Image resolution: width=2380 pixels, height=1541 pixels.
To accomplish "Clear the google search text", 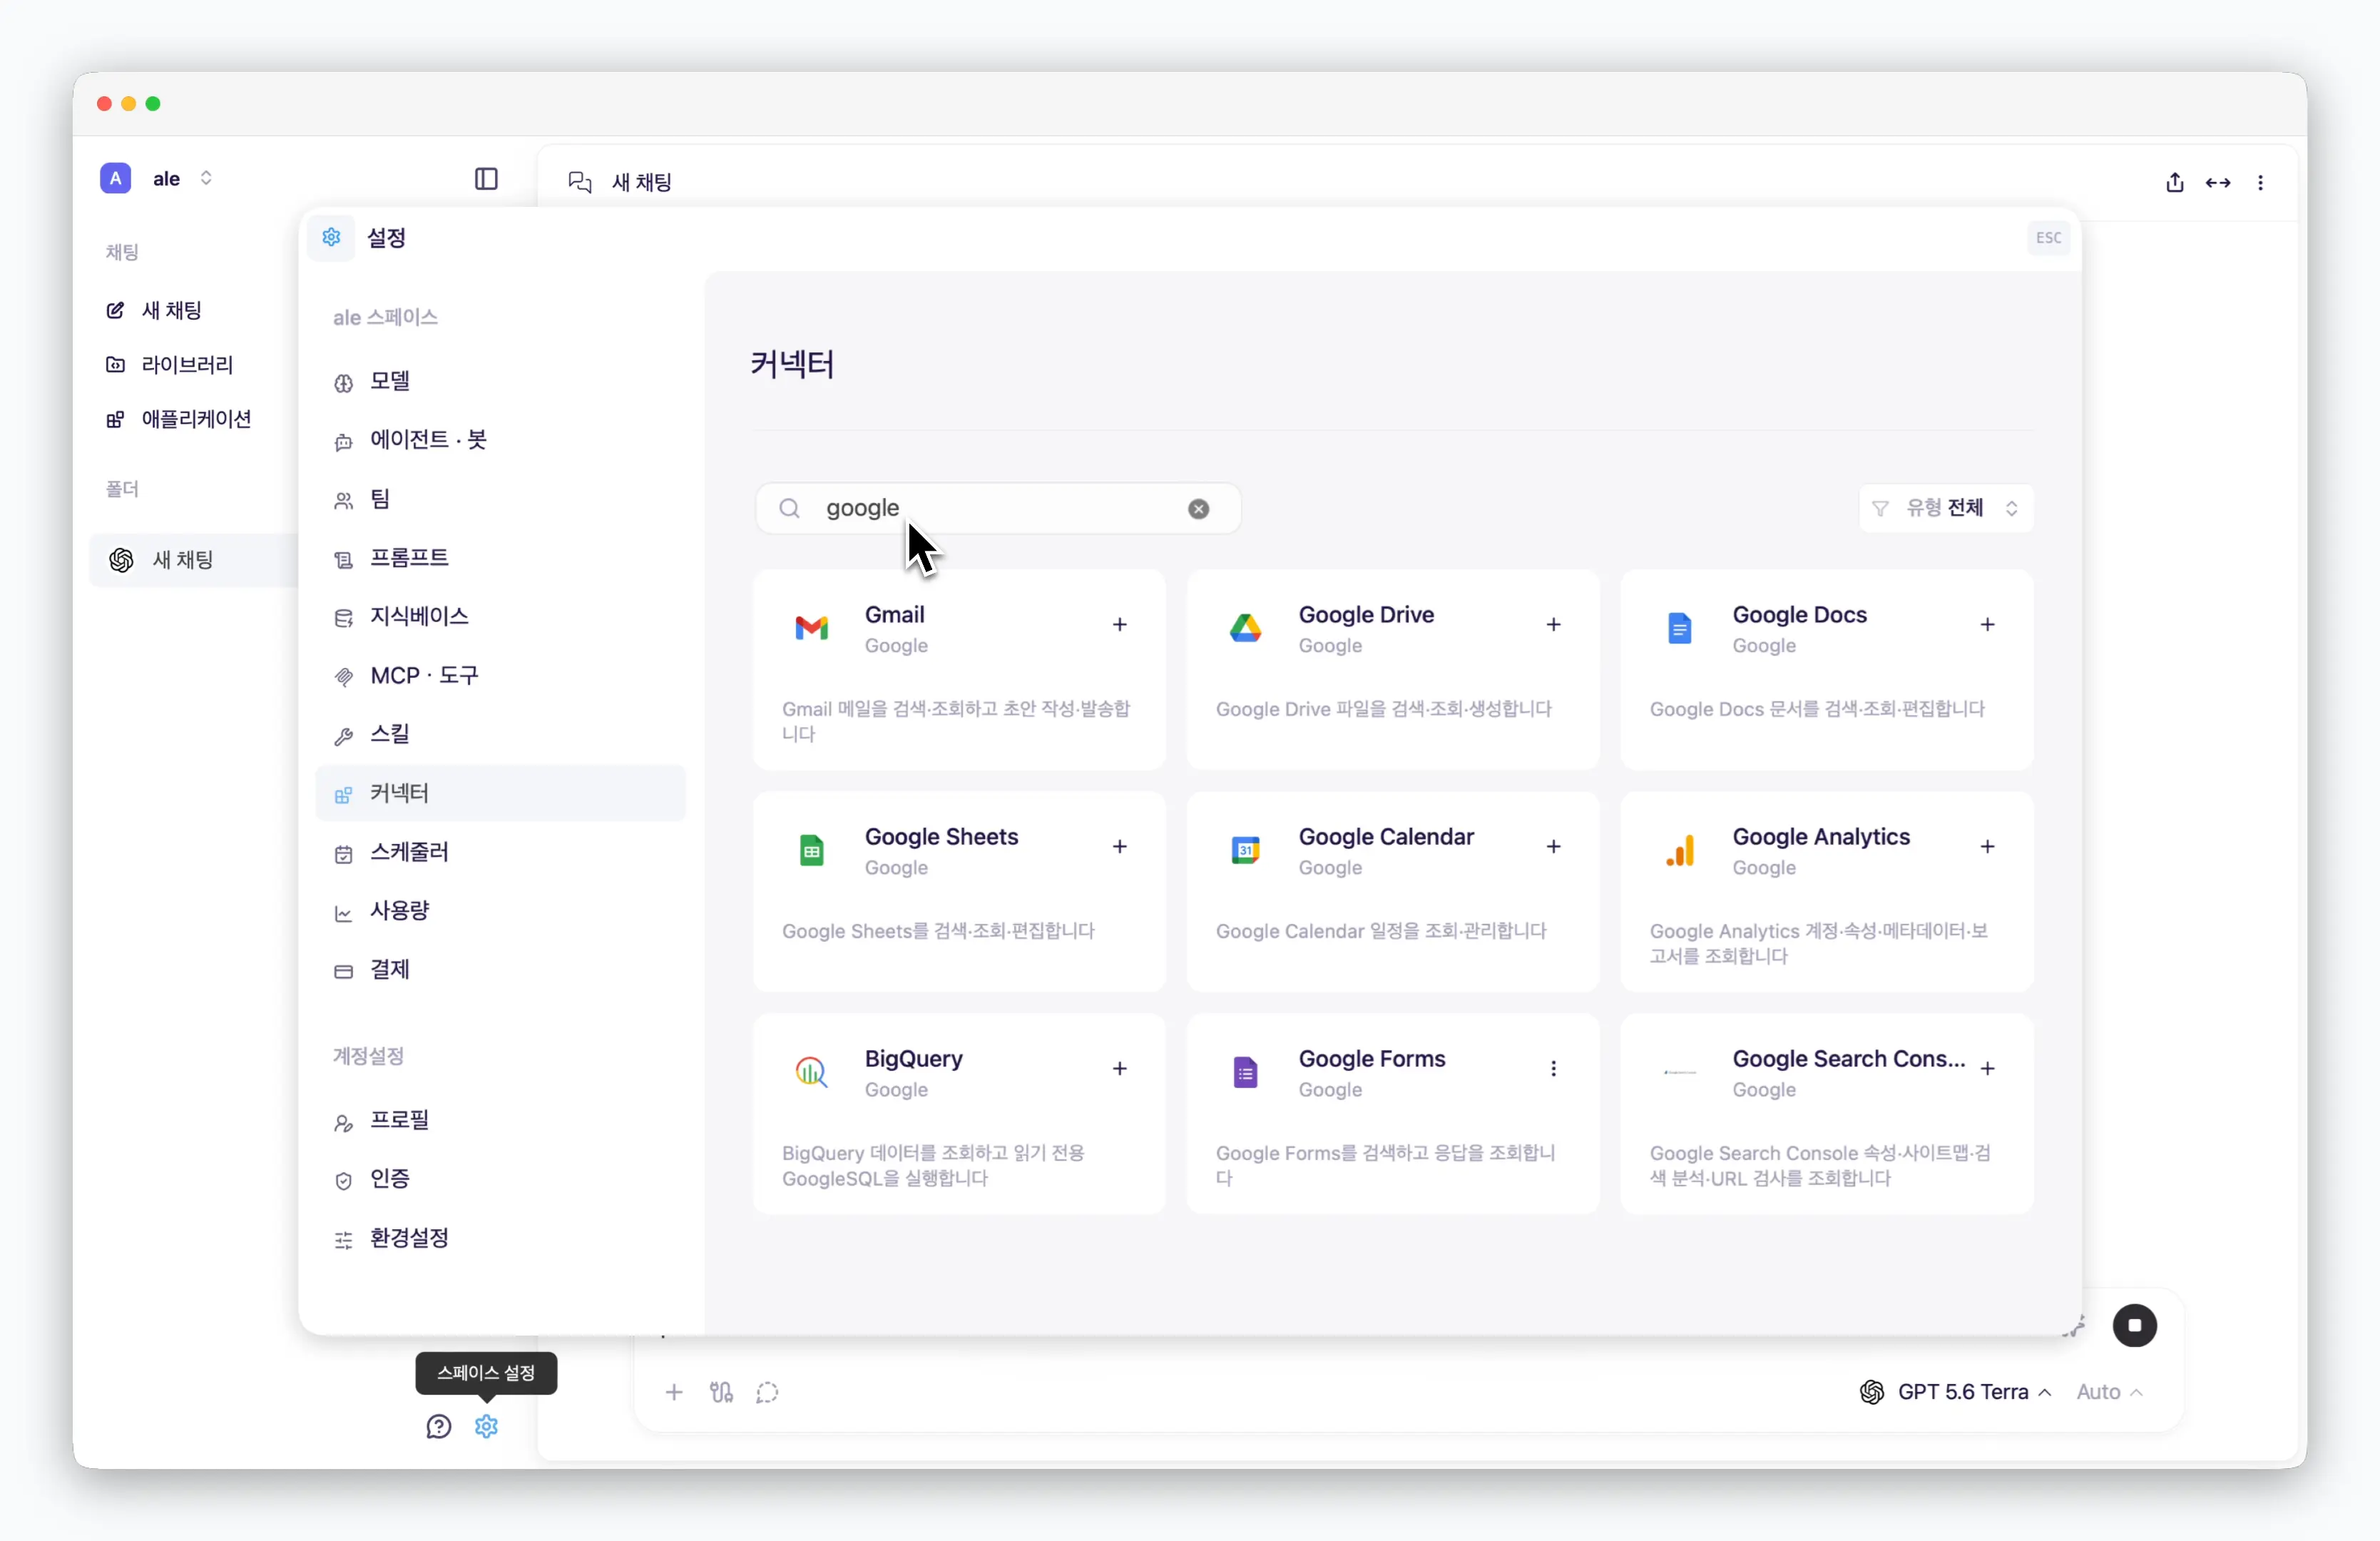I will pos(1198,509).
